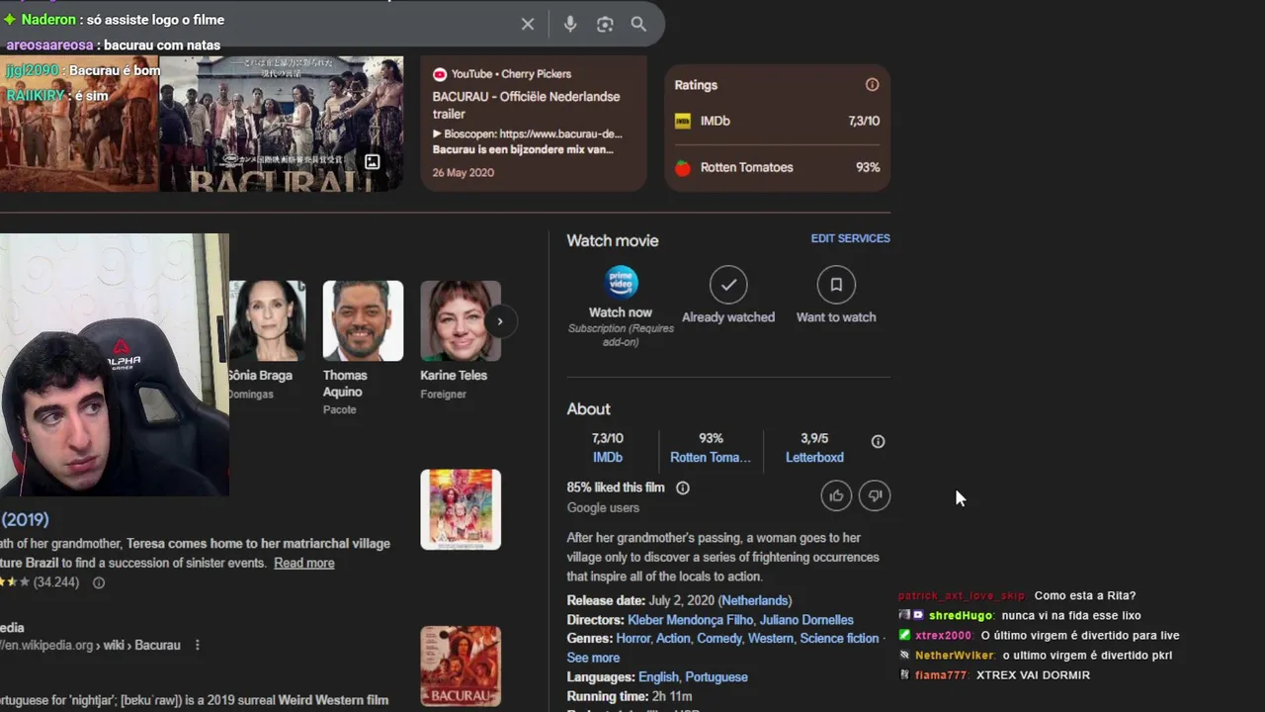This screenshot has width=1265, height=712.
Task: Like this film with thumbs up
Action: tap(836, 495)
